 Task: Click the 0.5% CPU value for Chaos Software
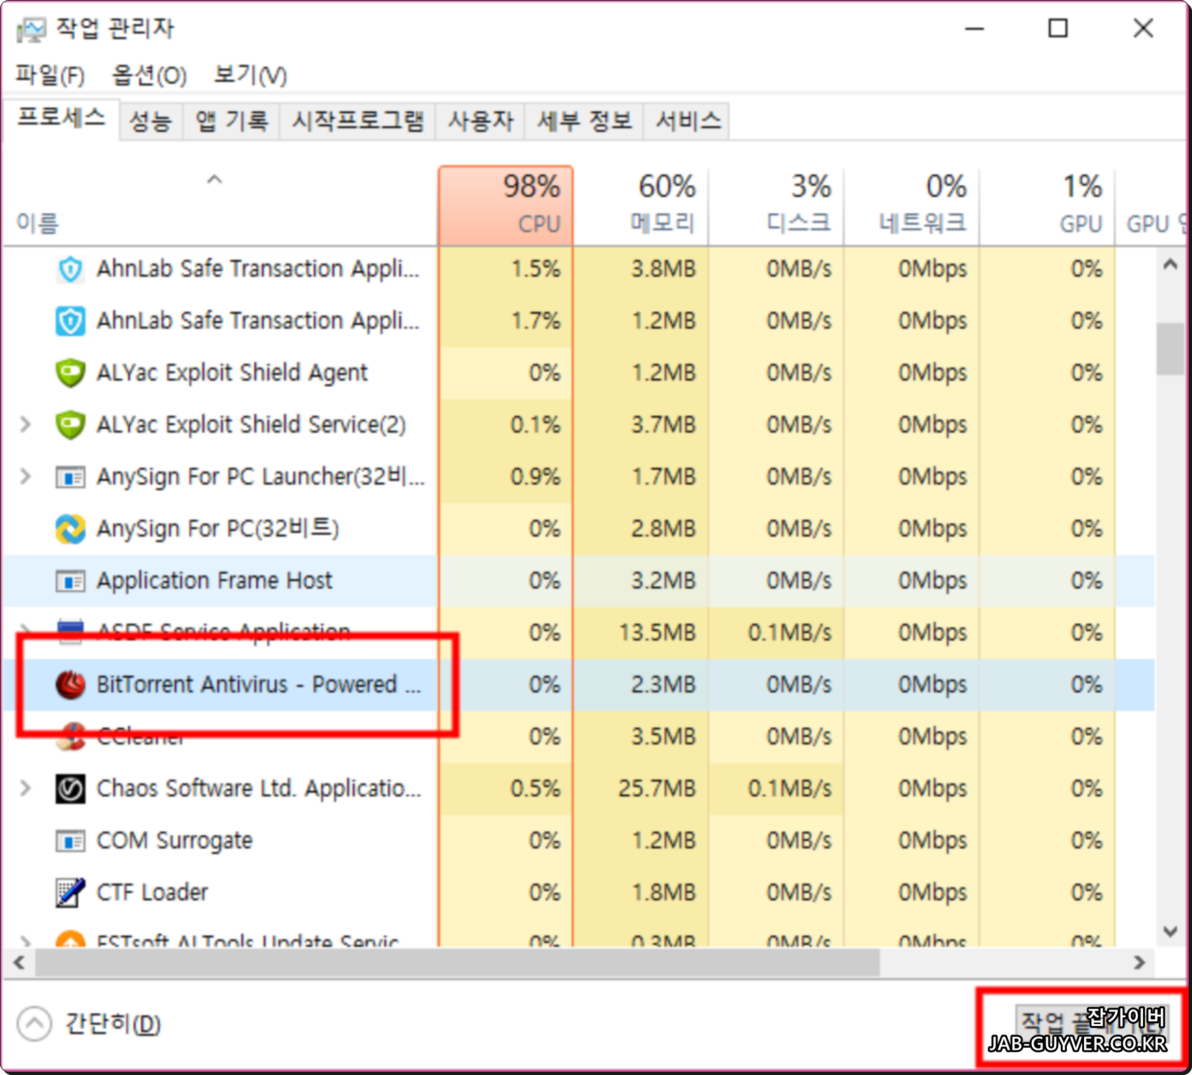coord(535,789)
